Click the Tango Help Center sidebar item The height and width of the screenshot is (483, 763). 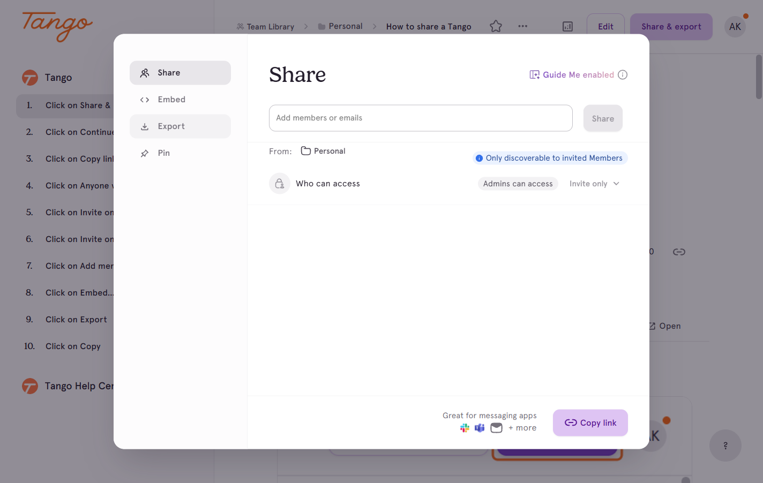68,386
